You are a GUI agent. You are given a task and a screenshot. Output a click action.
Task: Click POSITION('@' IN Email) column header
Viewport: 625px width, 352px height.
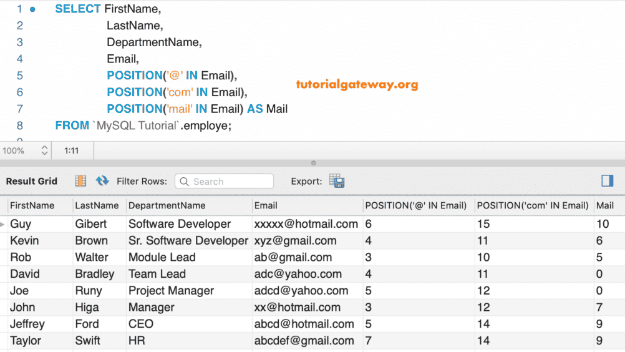[x=416, y=205]
